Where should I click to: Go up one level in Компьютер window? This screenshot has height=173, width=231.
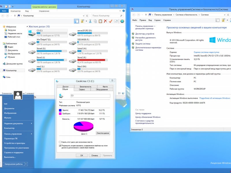point(15,16)
